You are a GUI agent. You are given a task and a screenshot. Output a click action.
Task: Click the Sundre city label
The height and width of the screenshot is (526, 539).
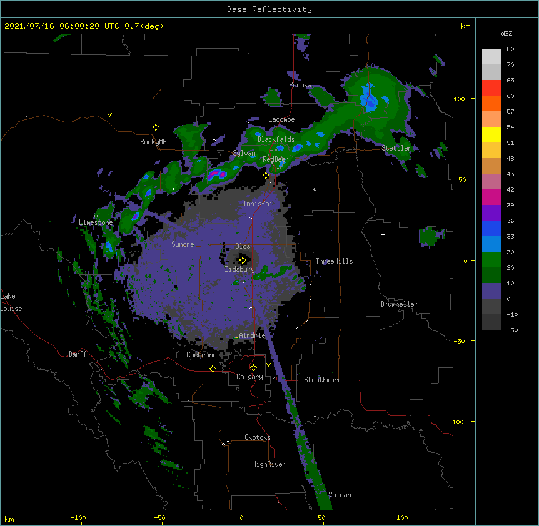(183, 244)
